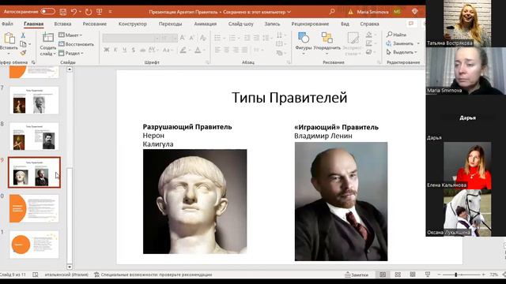Switch to the Вставка tab
506x284 pixels.
pyautogui.click(x=62, y=24)
